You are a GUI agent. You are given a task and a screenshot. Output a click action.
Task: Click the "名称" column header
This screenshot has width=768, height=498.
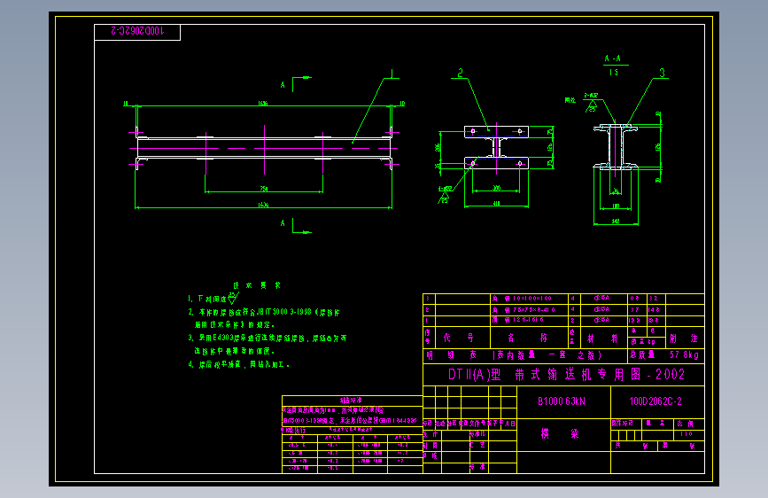528,338
